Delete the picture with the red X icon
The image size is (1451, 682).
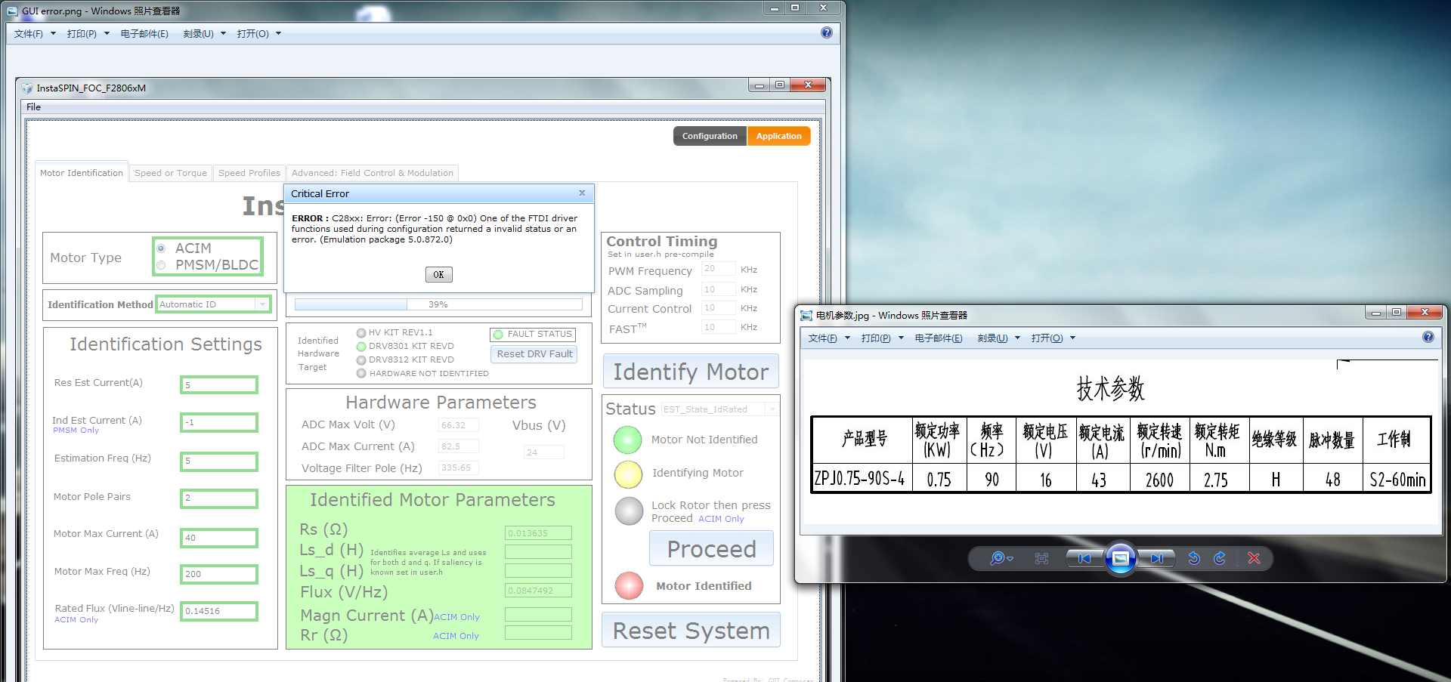1255,558
